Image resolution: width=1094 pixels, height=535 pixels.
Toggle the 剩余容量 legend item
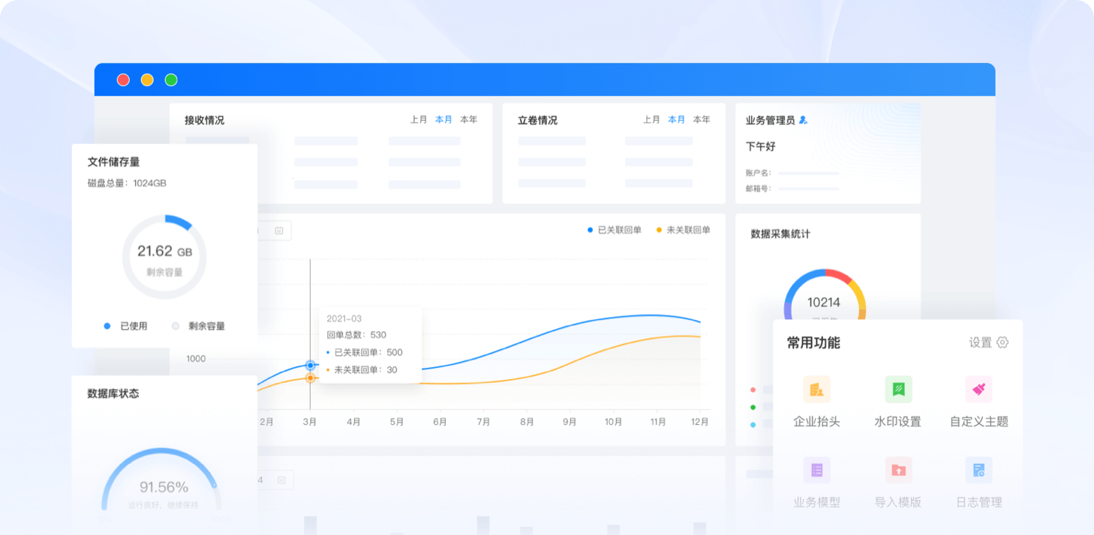(x=198, y=326)
